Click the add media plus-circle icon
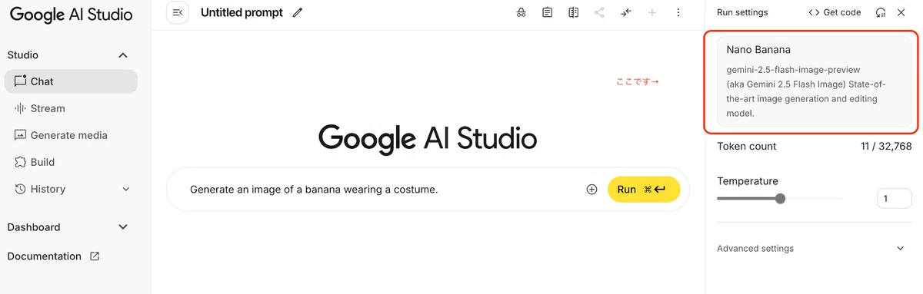 591,190
